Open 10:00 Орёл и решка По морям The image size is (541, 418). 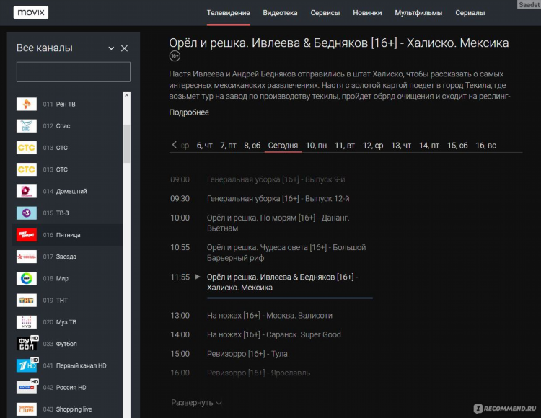[x=278, y=223]
